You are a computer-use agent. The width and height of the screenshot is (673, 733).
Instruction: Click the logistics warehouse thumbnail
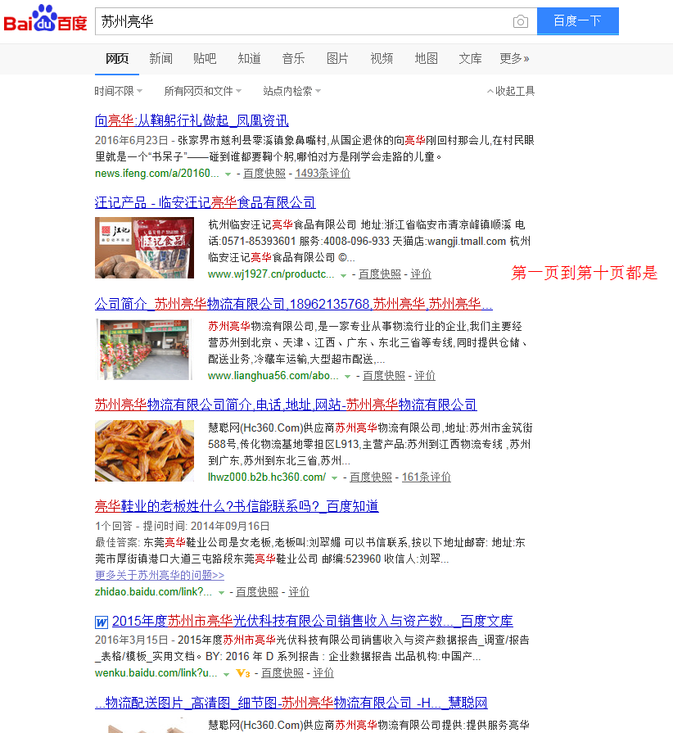[144, 349]
